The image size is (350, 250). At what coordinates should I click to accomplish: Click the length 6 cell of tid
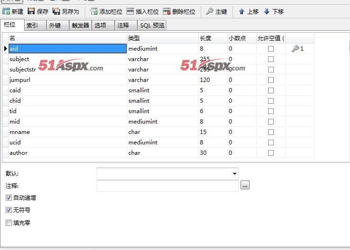tap(213, 111)
